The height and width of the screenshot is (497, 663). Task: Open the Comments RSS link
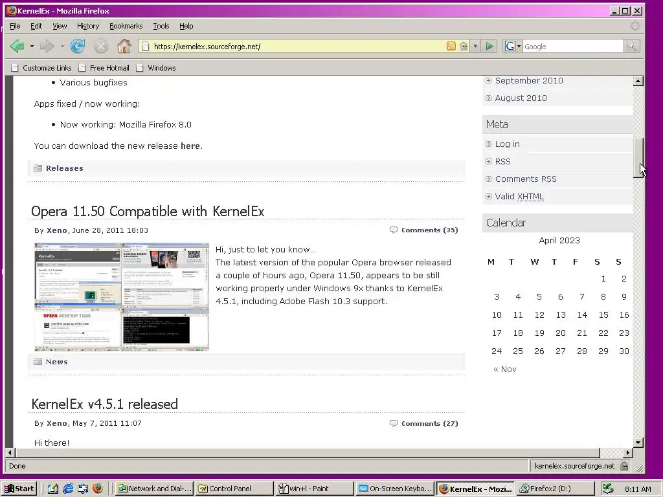point(526,179)
